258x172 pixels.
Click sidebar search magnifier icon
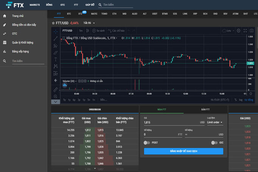pos(5,61)
